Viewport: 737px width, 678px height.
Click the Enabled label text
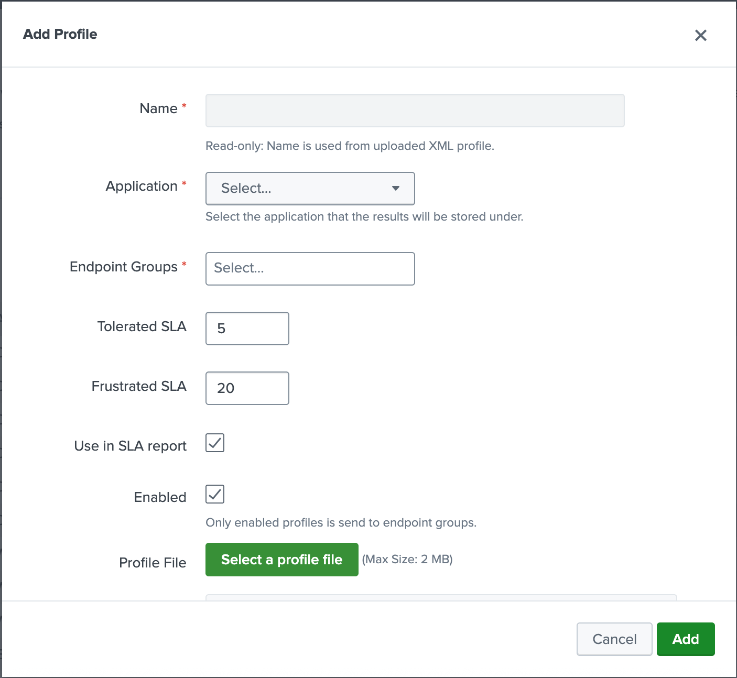[160, 497]
